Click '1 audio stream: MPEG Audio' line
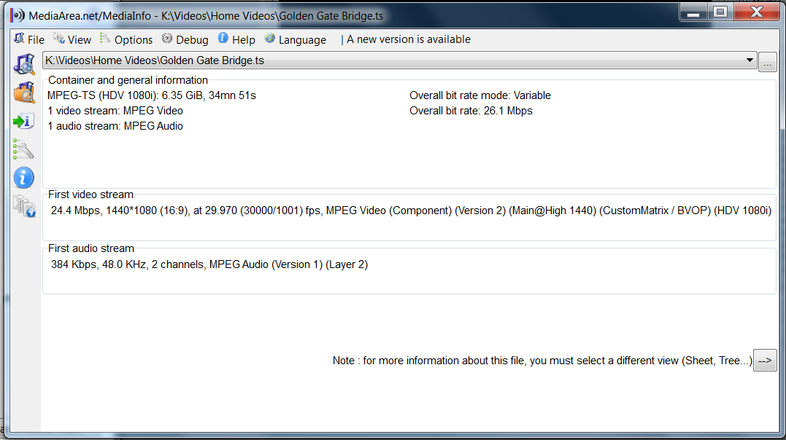786x440 pixels. tap(115, 126)
